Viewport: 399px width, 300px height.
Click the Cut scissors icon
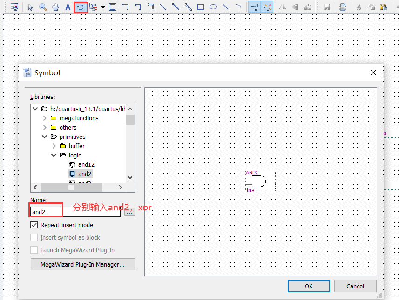[358, 7]
